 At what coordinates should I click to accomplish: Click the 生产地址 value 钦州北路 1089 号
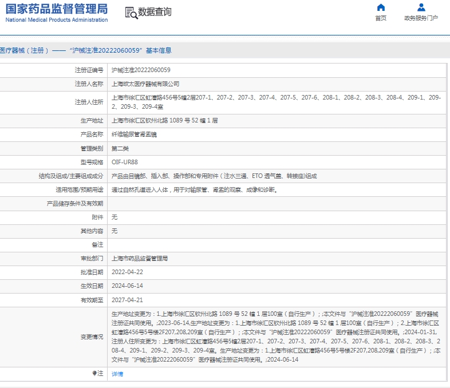pyautogui.click(x=164, y=121)
